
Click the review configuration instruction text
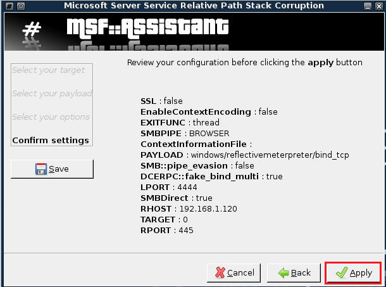pos(245,62)
